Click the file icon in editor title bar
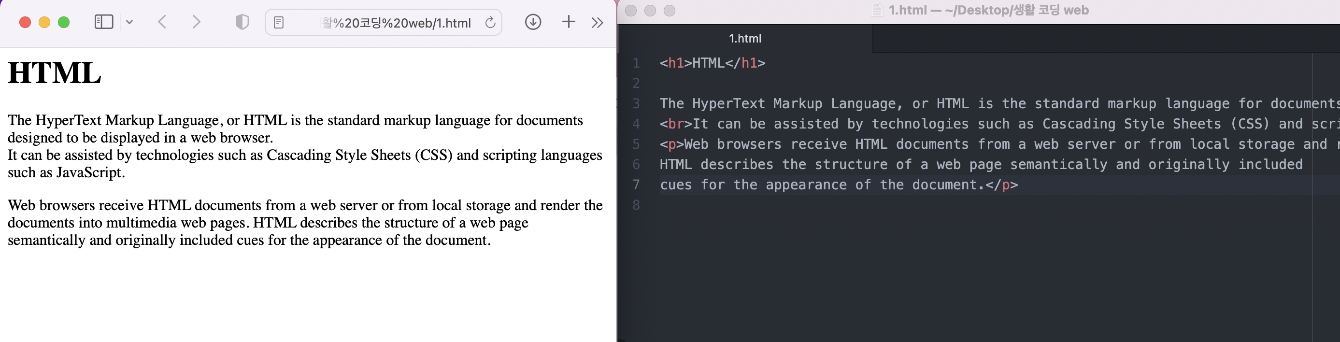 [877, 10]
